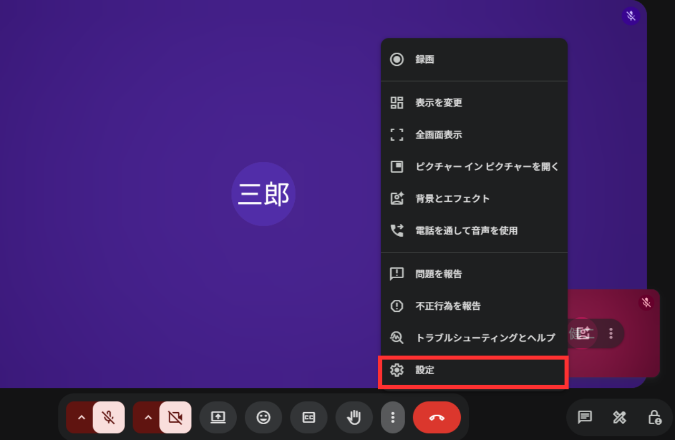Screen dimensions: 675x440
Task: Open the emoji reactions button
Action: [263, 417]
